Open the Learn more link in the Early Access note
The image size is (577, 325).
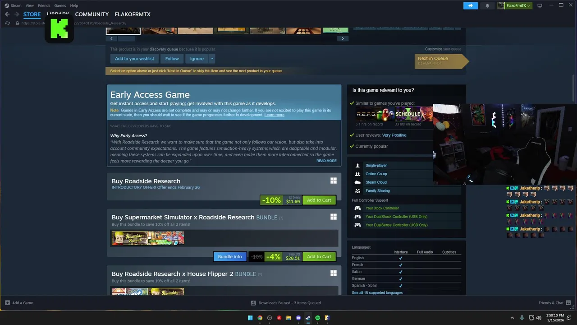click(x=274, y=115)
